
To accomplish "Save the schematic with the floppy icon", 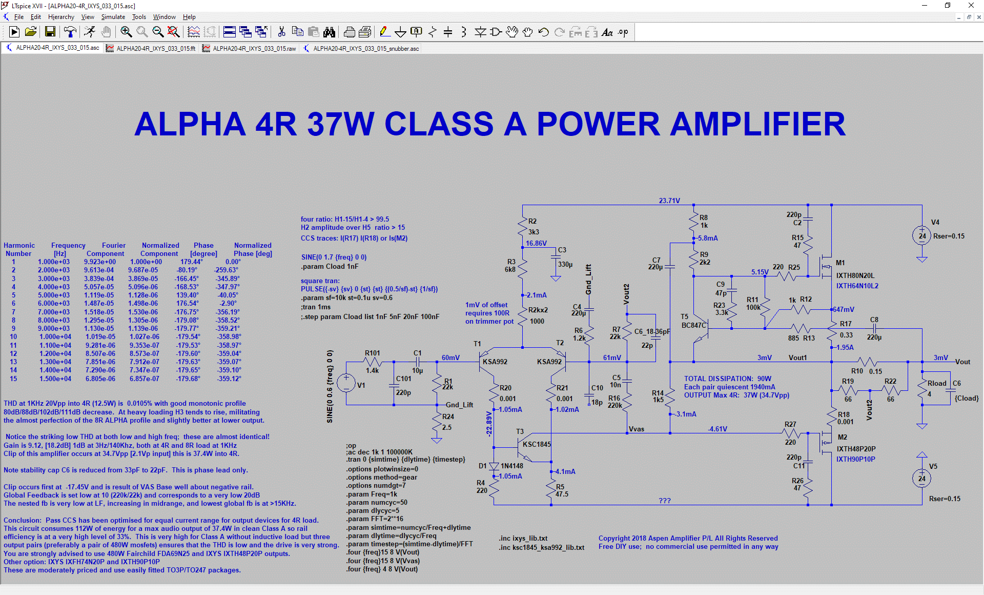I will [50, 32].
